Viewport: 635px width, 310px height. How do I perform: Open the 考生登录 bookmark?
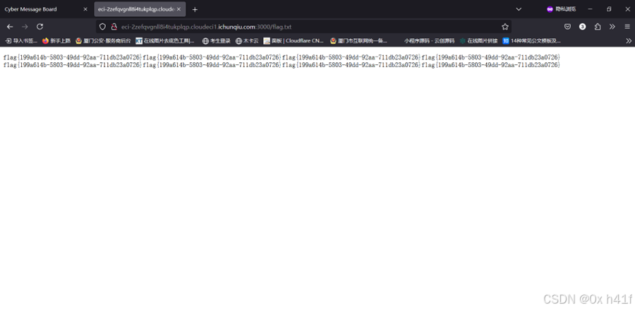coord(217,40)
